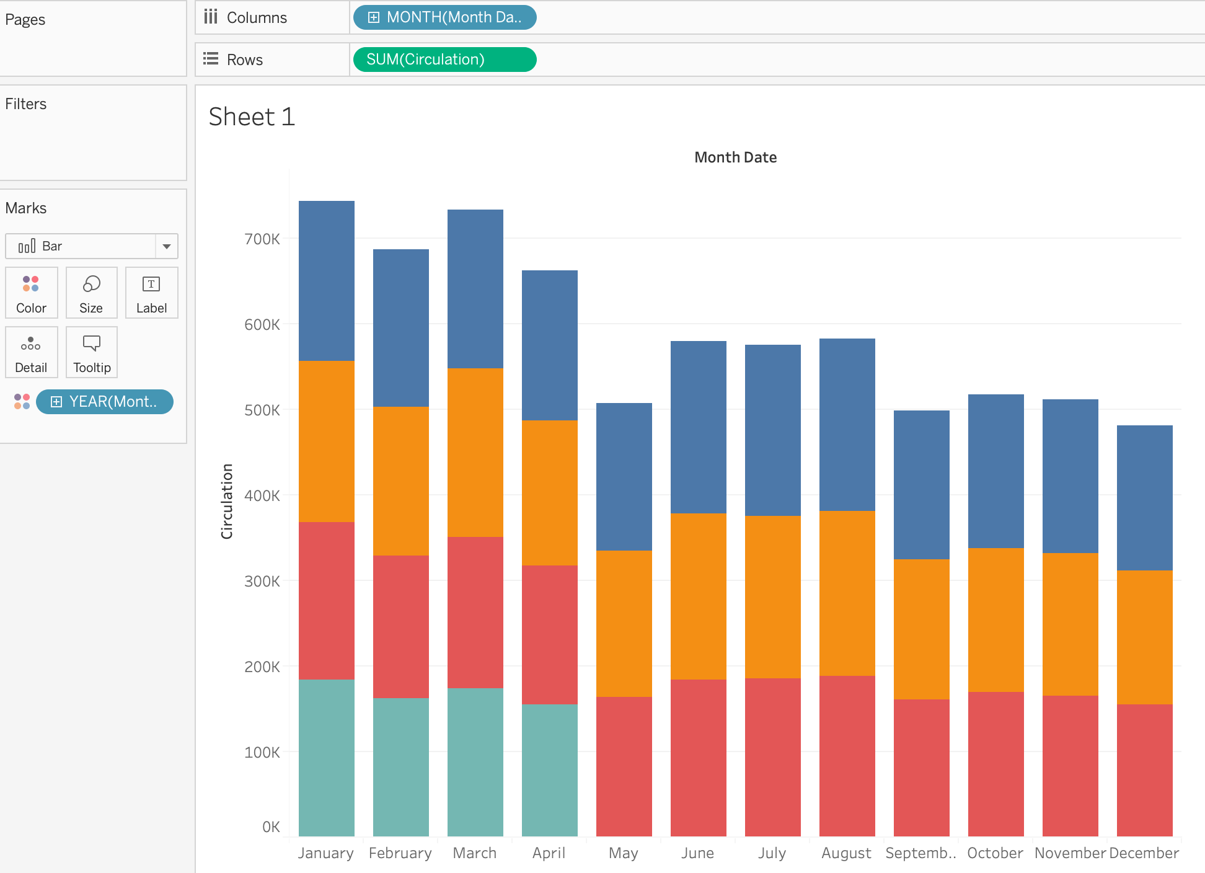This screenshot has height=873, width=1205.
Task: Expand the MONTH(Month Date) pill hierarchy
Action: [x=373, y=17]
